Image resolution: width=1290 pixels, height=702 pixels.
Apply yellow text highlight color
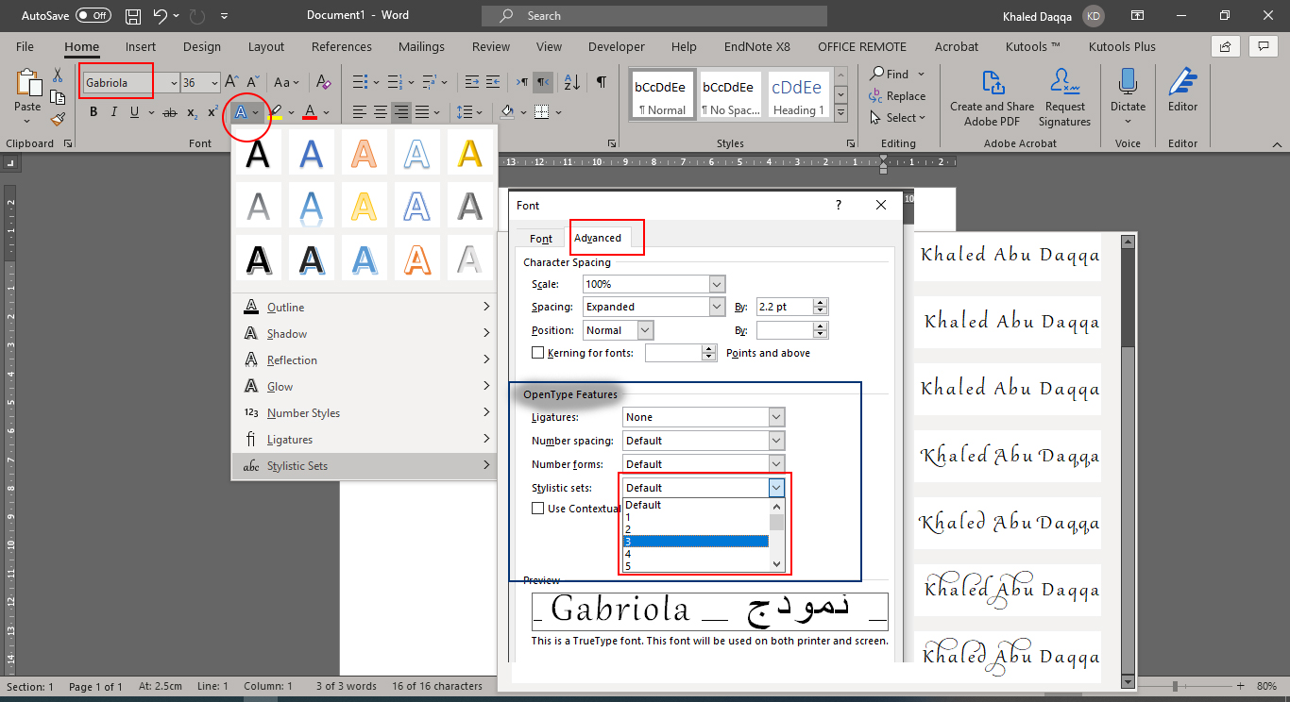[x=276, y=112]
